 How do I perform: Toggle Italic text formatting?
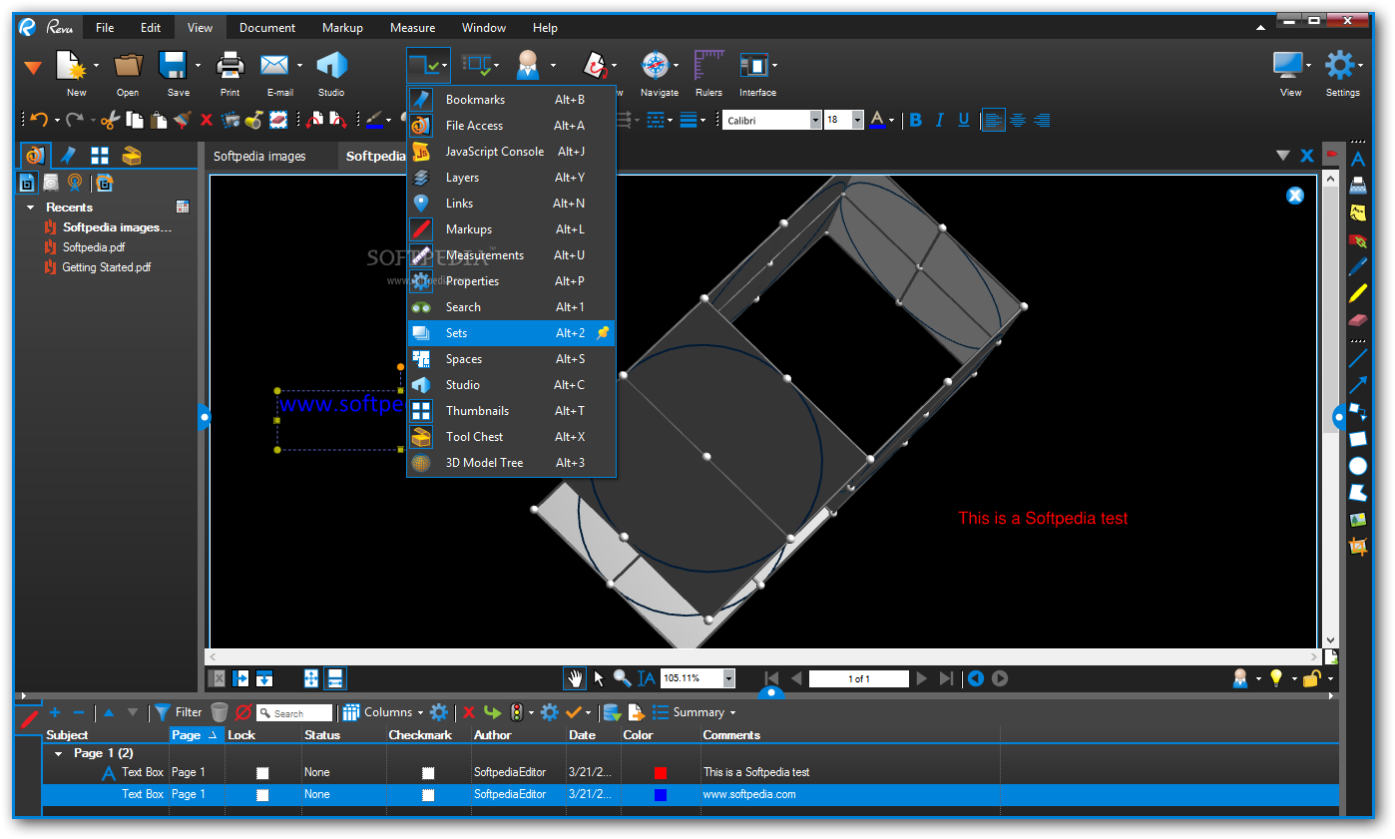coord(940,120)
